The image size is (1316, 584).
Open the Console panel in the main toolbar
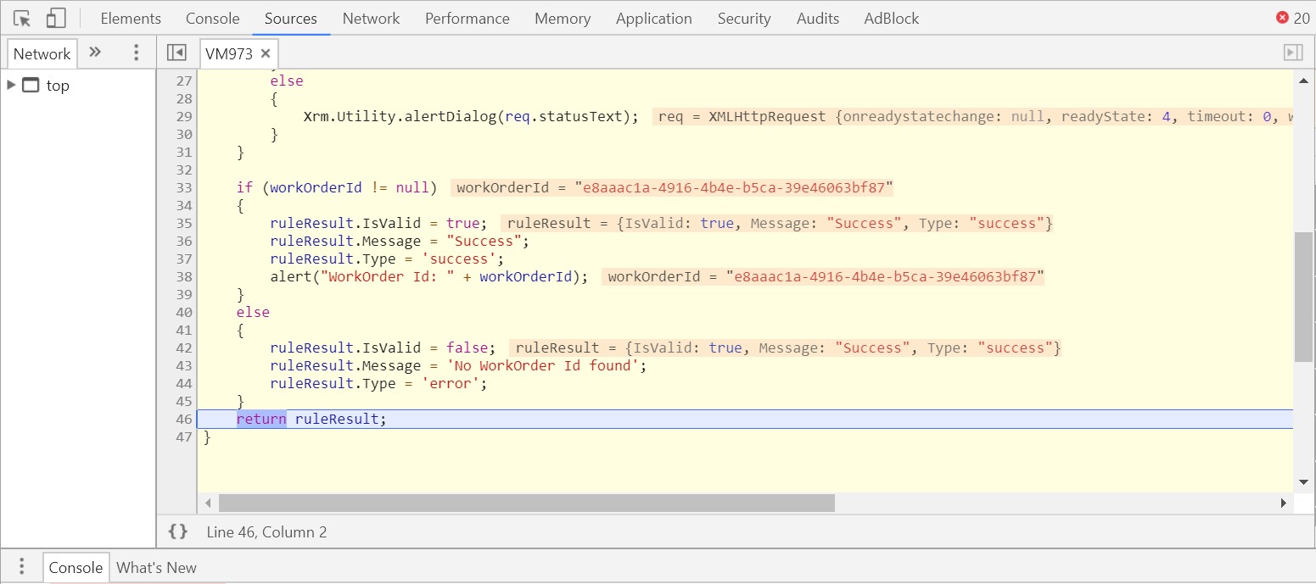[x=213, y=18]
